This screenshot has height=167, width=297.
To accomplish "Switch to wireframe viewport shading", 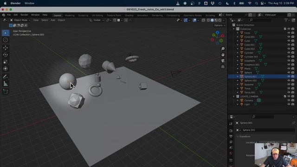I will (x=208, y=20).
